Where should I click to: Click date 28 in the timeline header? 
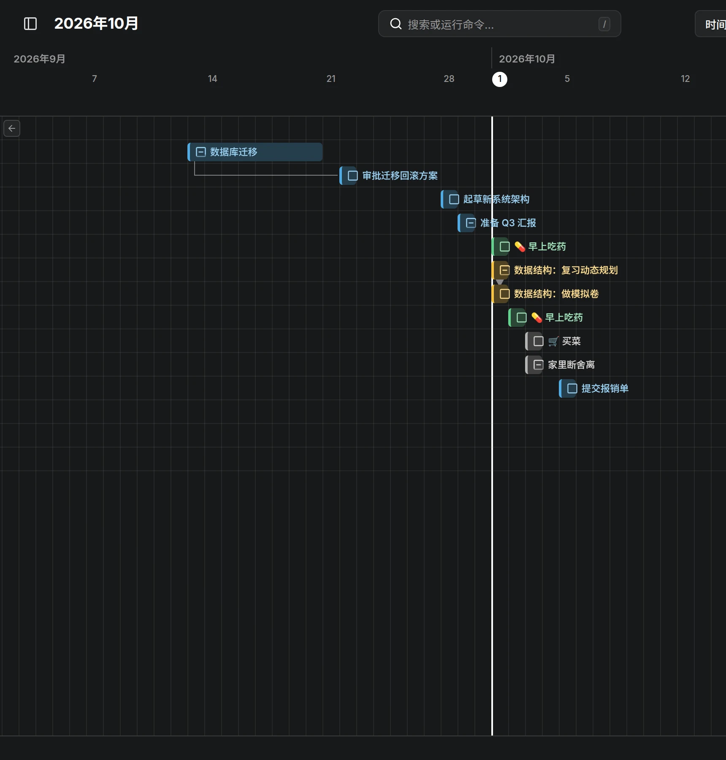449,79
